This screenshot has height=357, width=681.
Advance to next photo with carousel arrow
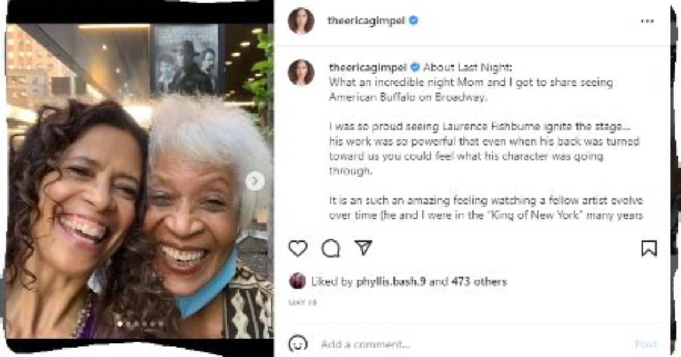[255, 181]
